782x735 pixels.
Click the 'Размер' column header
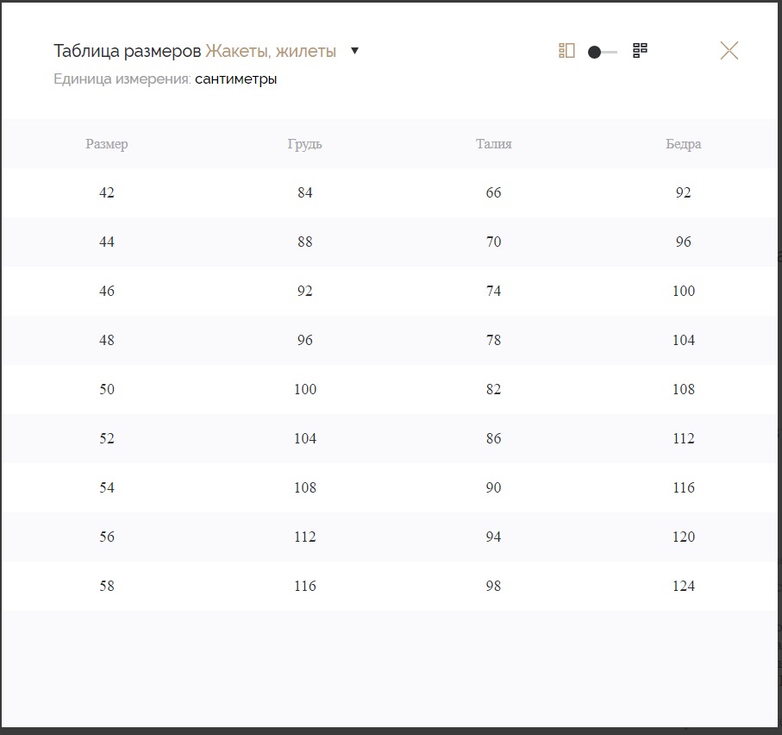point(107,144)
